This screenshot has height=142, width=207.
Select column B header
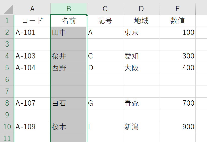click(x=69, y=9)
